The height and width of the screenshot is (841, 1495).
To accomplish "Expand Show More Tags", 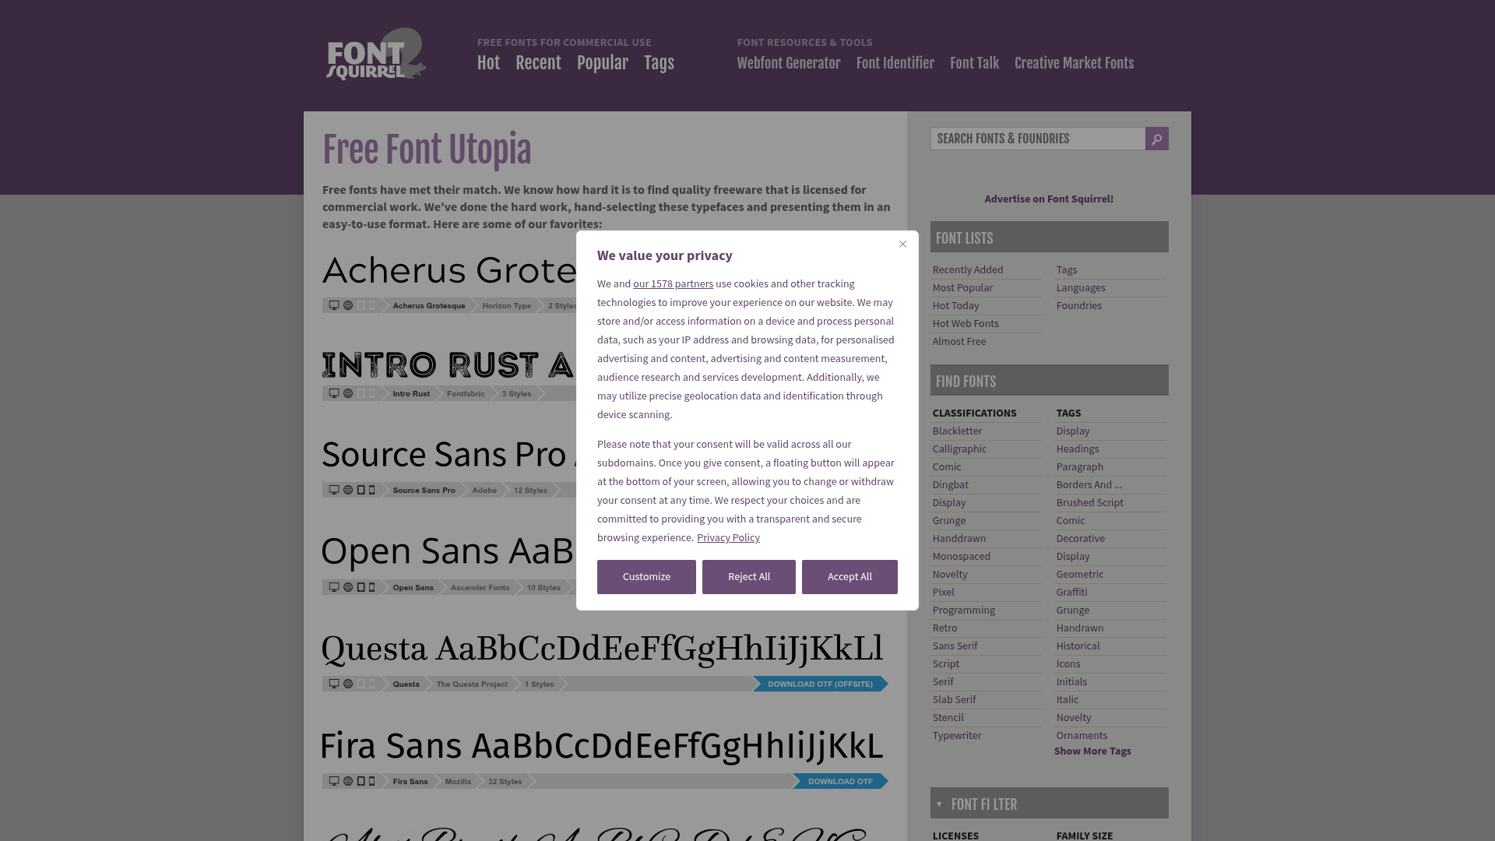I will [x=1092, y=751].
